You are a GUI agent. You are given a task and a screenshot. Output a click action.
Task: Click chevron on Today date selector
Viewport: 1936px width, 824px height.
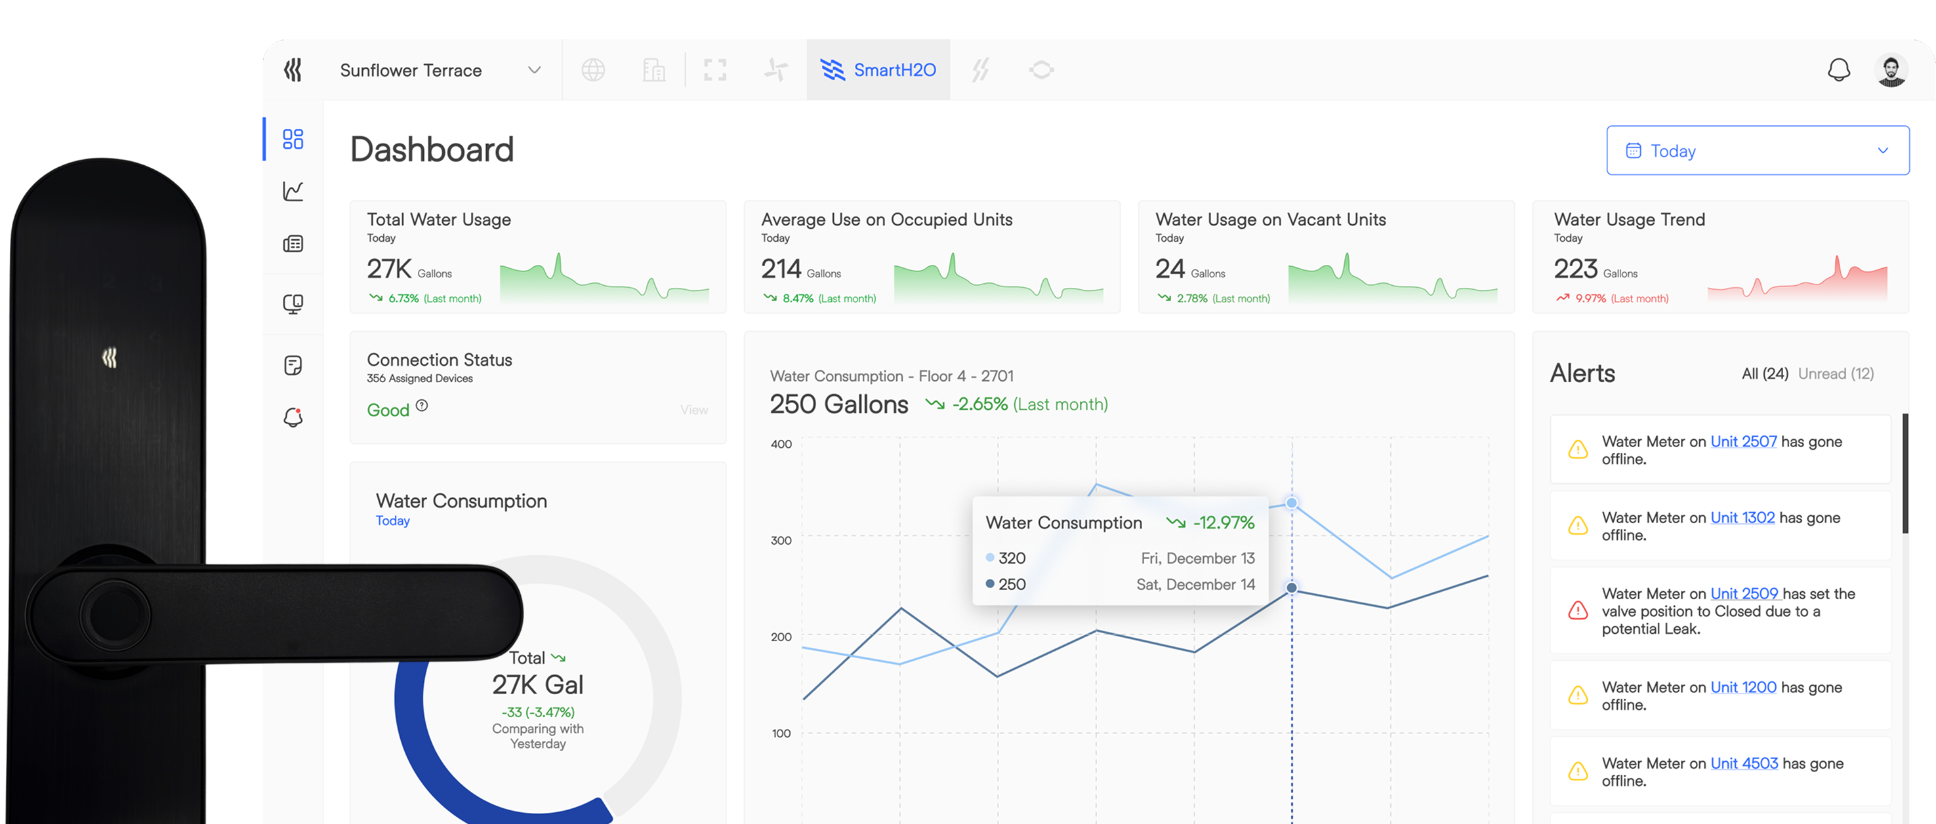click(x=1882, y=150)
